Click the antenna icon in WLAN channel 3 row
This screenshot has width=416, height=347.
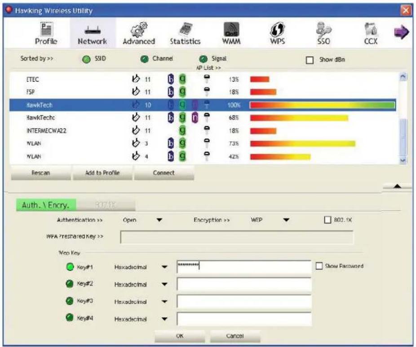click(x=136, y=143)
